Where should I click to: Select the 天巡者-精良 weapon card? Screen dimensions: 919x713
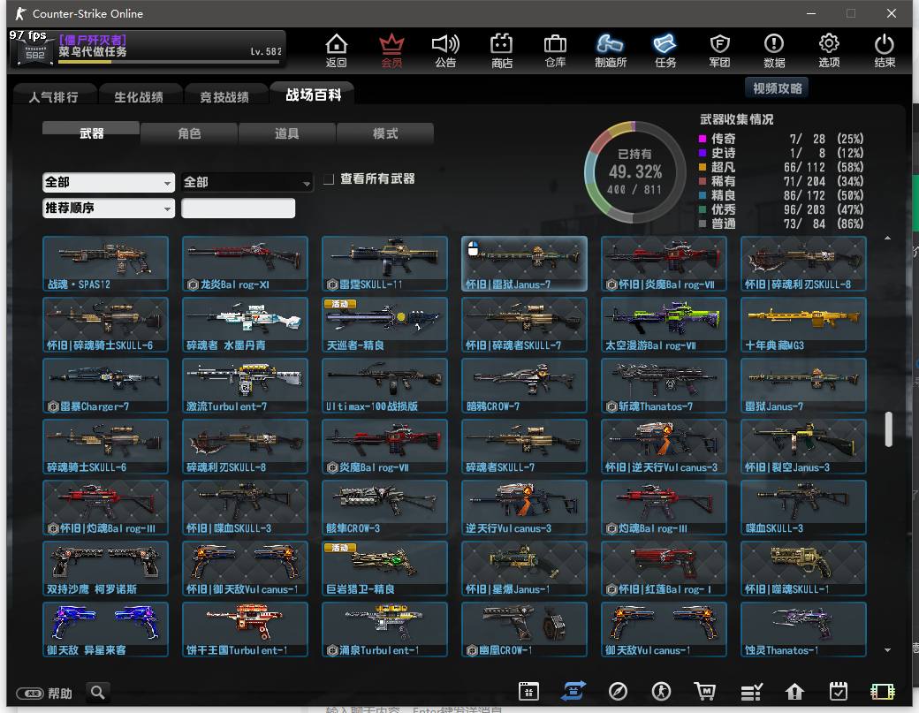[x=384, y=324]
